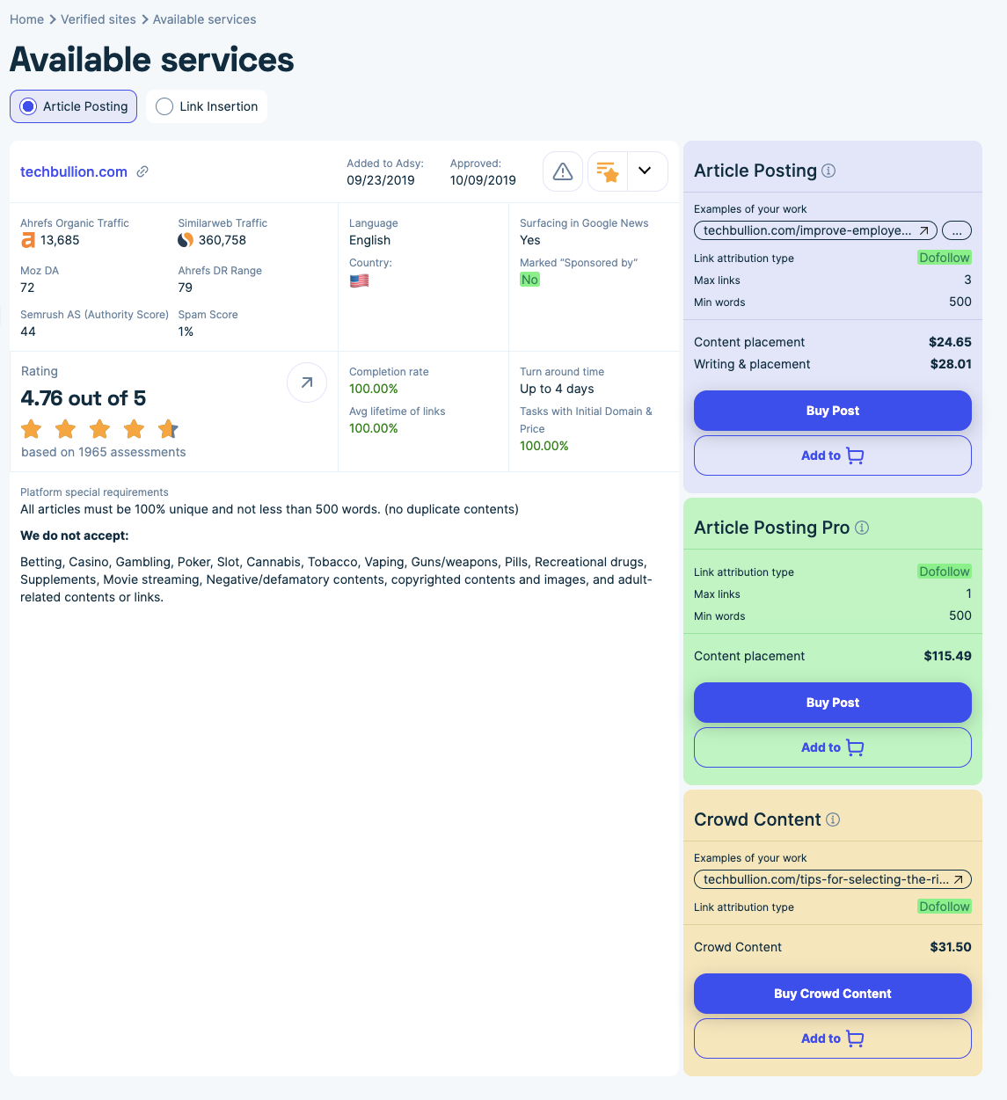Open rating details via arrow icon

(307, 382)
